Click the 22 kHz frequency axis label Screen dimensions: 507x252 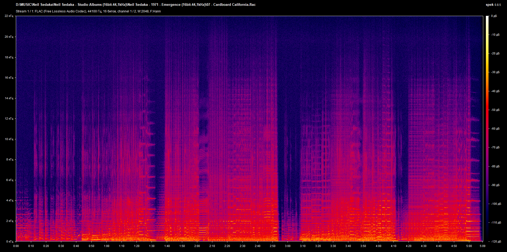[9, 16]
